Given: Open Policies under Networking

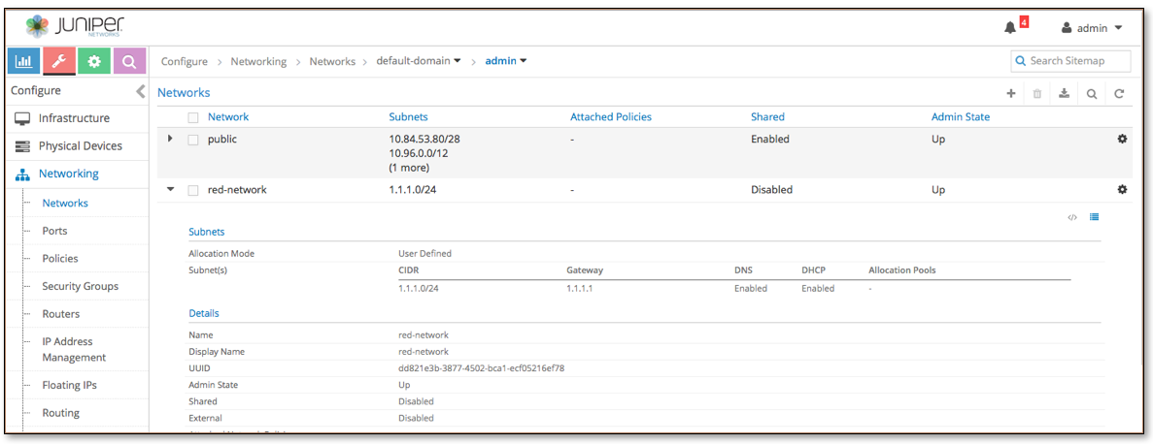Looking at the screenshot, I should pos(59,259).
